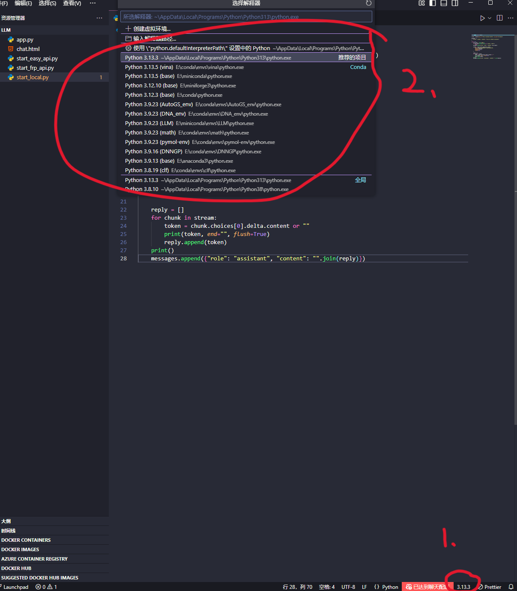Change the UTF-8 file encoding
The image size is (517, 591).
click(348, 587)
